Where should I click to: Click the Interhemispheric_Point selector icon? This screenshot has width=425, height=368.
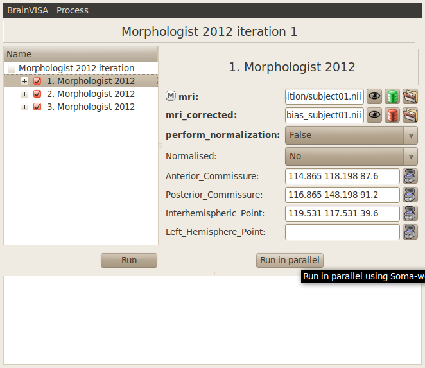(410, 213)
